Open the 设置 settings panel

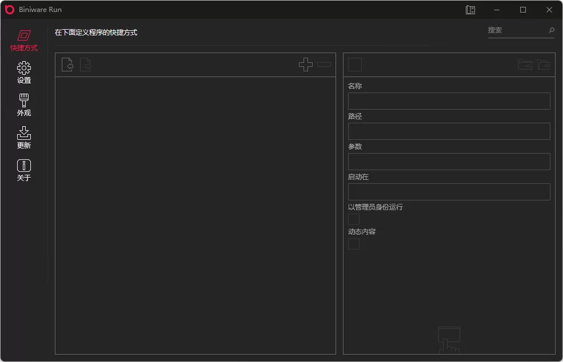pos(23,72)
